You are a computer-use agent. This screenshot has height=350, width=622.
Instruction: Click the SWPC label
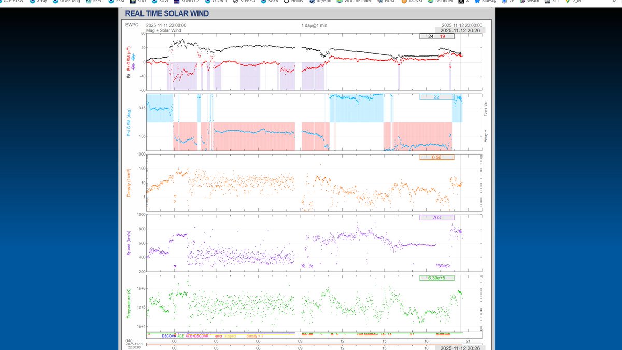point(131,24)
